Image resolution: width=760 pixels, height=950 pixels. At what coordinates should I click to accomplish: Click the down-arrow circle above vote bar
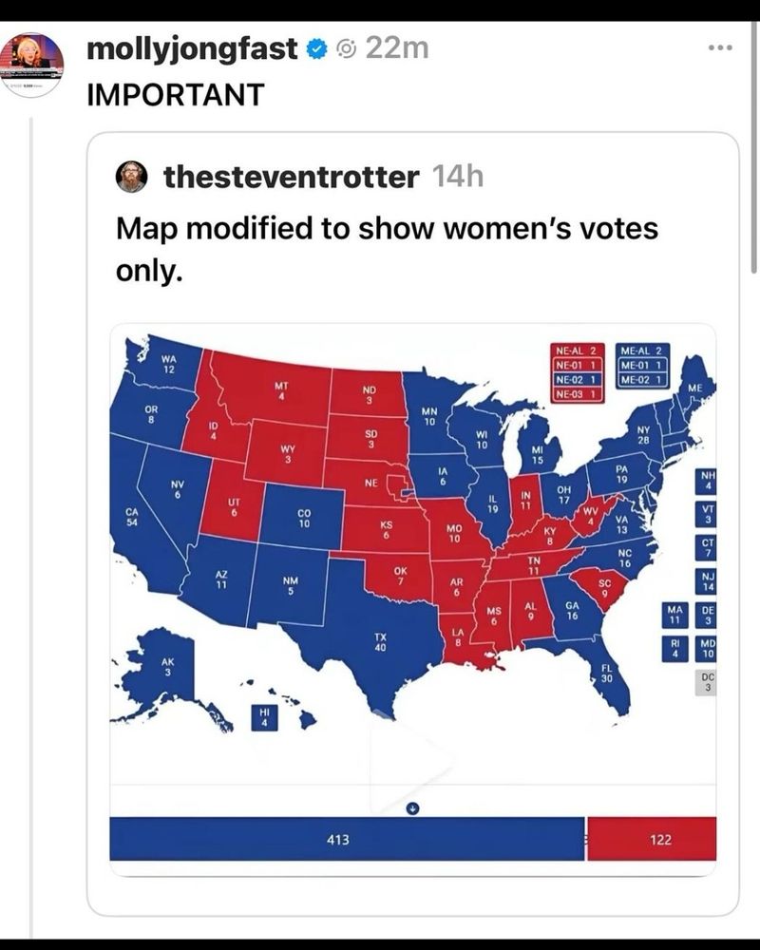click(412, 808)
